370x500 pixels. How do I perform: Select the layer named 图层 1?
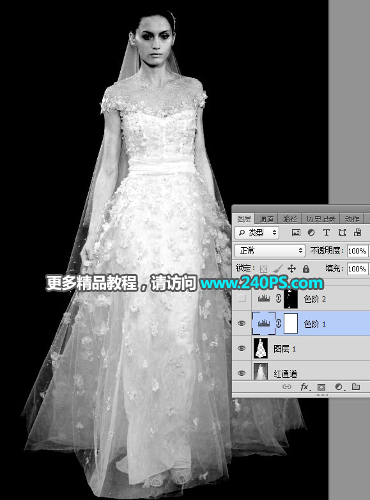tap(284, 349)
